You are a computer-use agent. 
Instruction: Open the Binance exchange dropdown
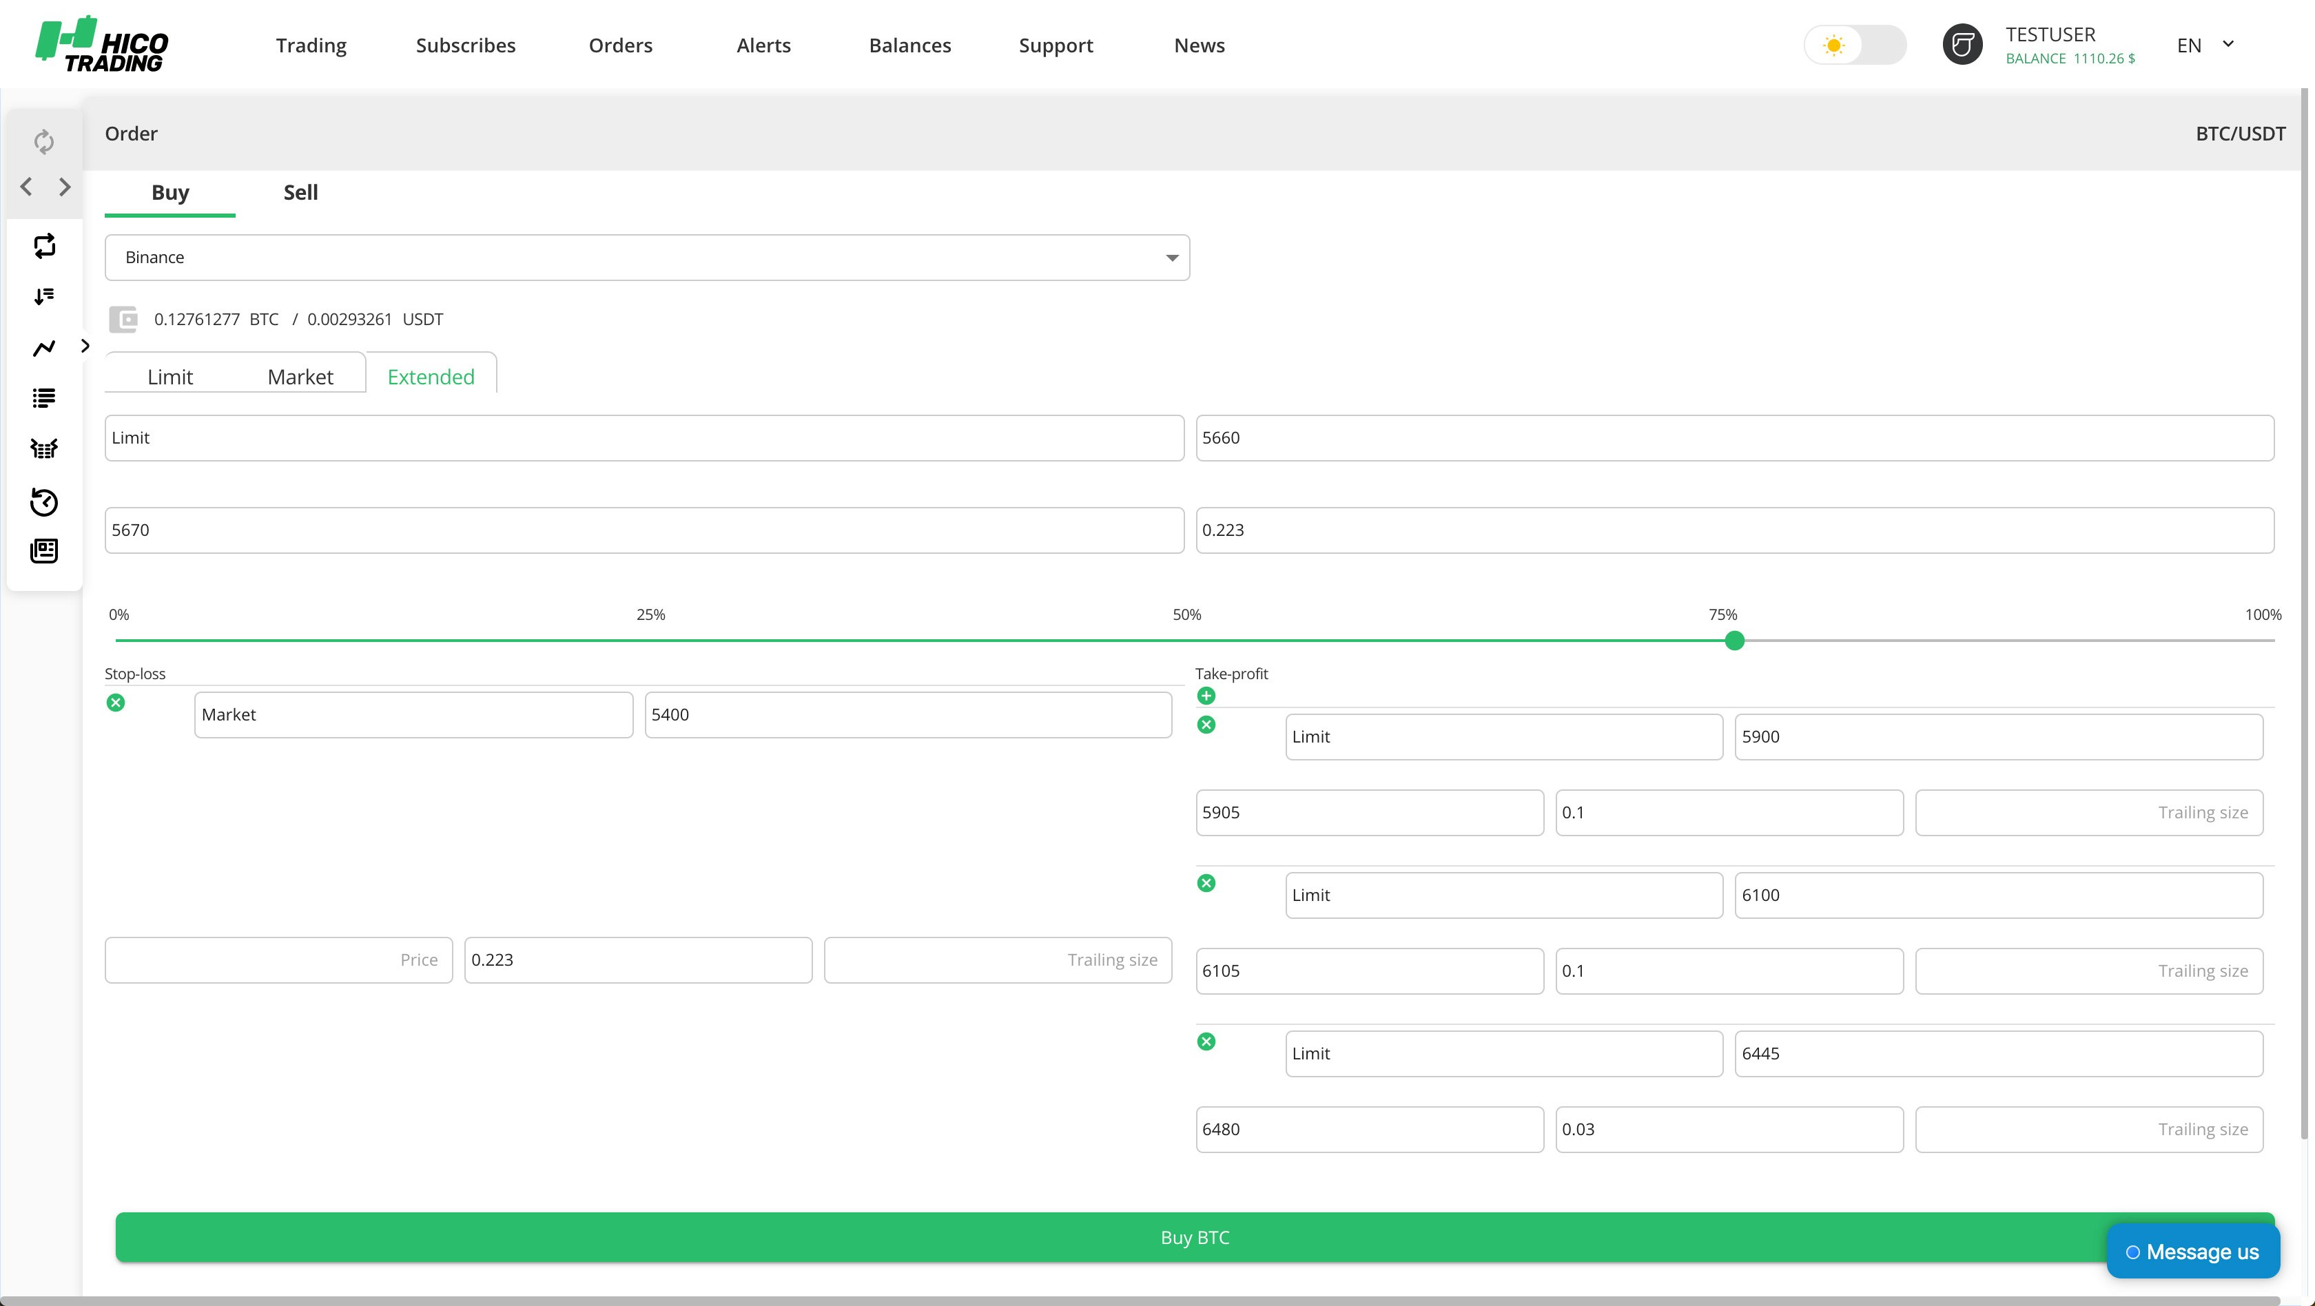coord(647,258)
